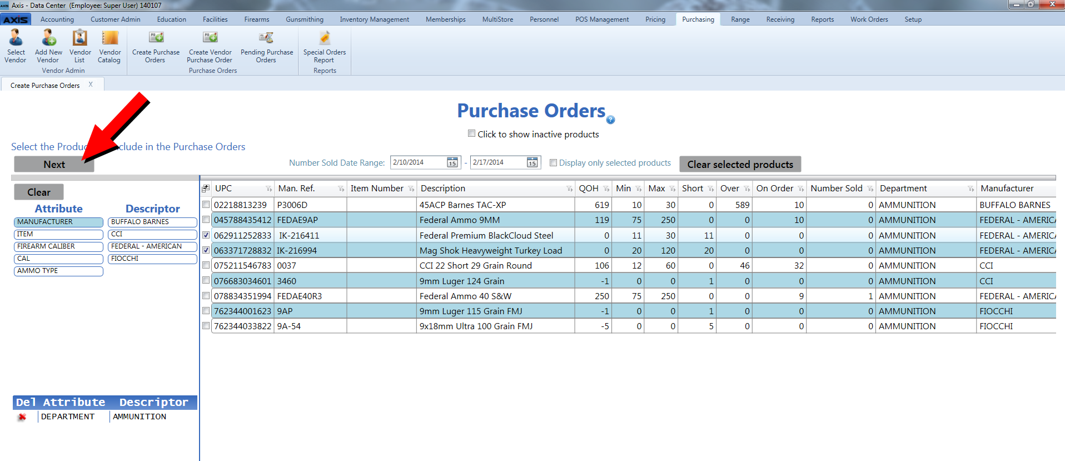Check the 9x18mm Ultra 100 Grain row

pyautogui.click(x=206, y=325)
